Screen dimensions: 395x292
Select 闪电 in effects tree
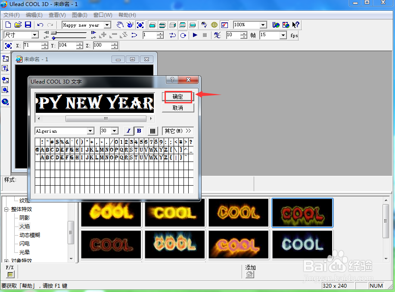pos(25,244)
